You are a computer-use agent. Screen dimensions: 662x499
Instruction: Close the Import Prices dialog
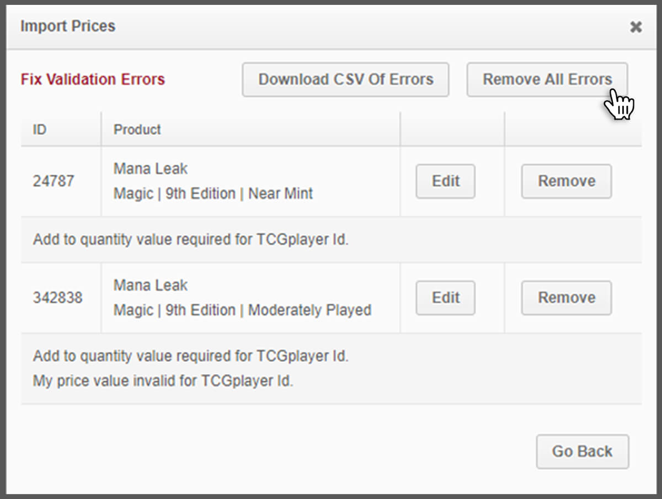coord(636,26)
